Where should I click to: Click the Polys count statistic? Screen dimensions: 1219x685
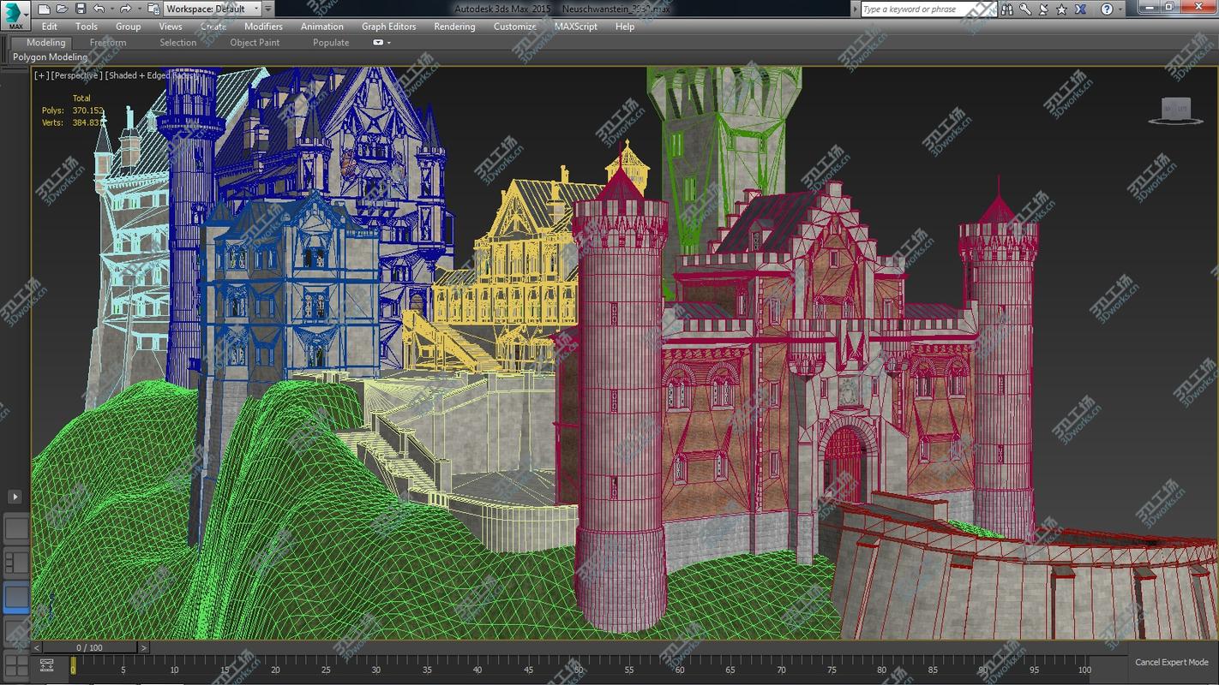pyautogui.click(x=73, y=110)
